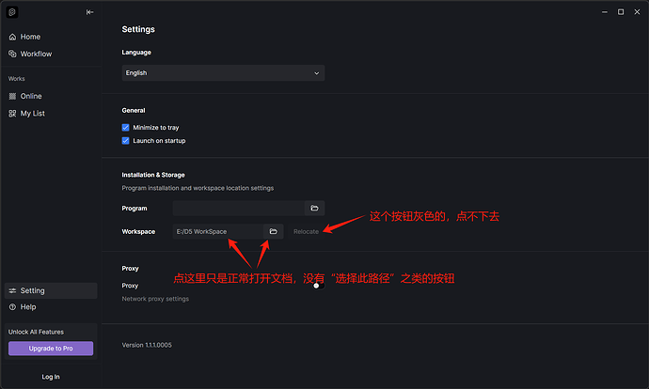Uncheck the Minimize to tray checkbox

pos(126,127)
